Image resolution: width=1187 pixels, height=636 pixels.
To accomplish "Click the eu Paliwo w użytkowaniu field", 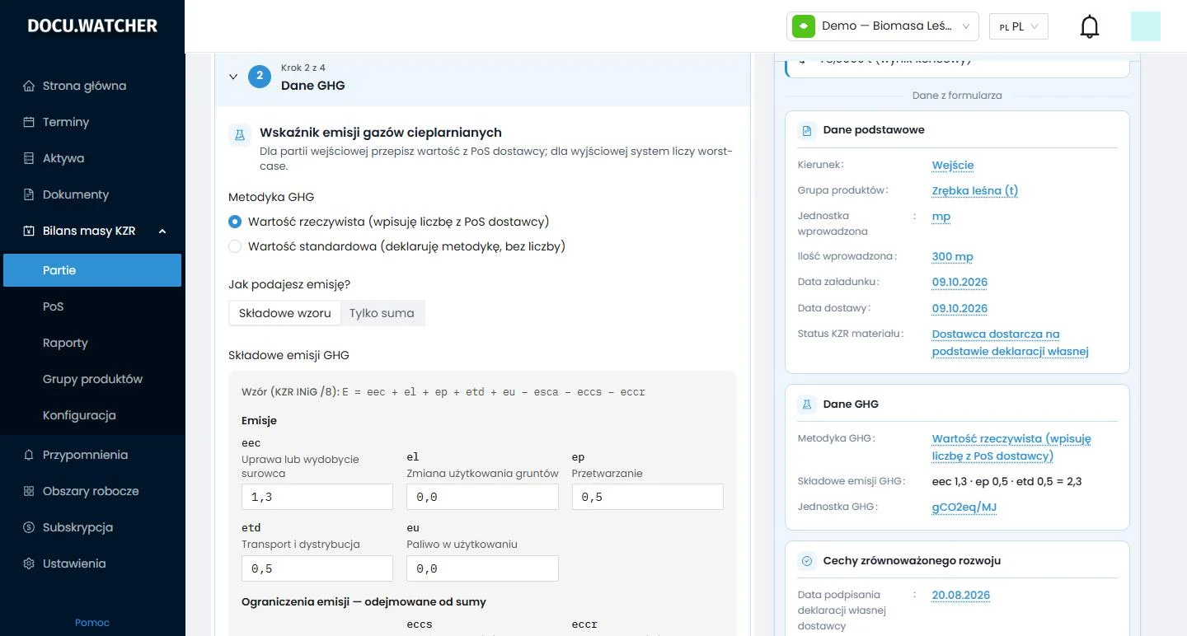I will point(482,568).
